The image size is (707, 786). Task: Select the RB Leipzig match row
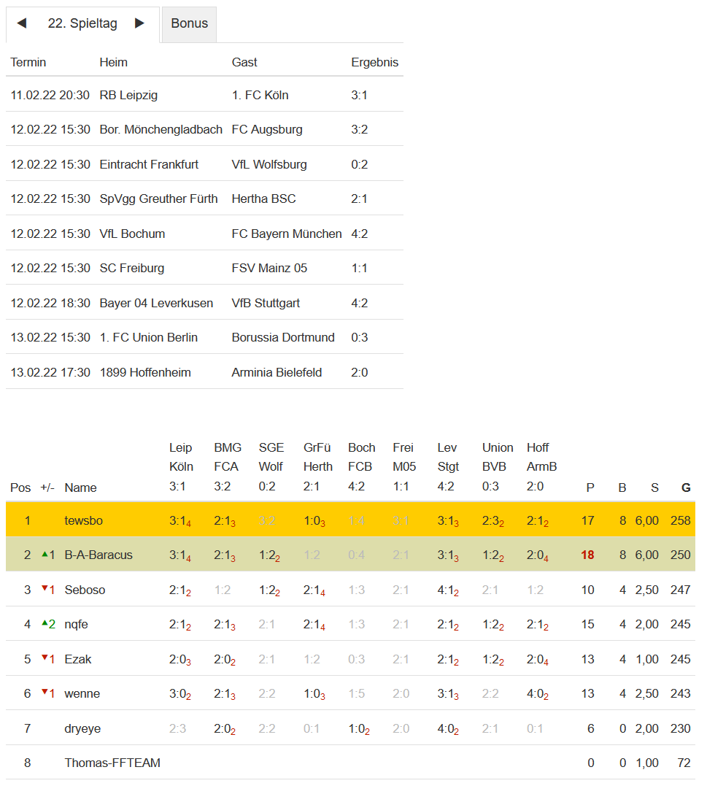128,95
